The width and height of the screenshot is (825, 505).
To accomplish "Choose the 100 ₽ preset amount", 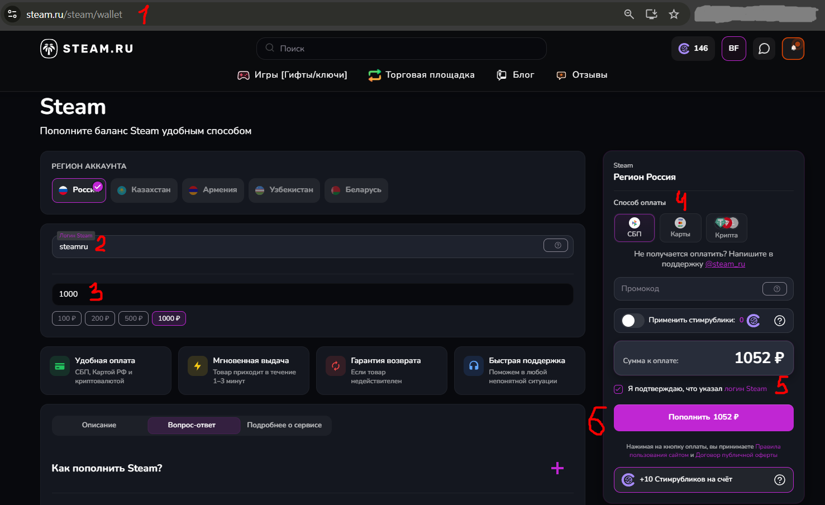I will pos(67,318).
